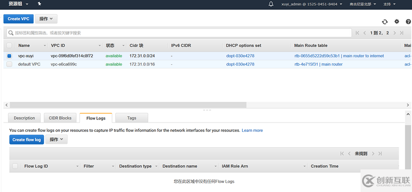
Task: Check the default VPC row checkbox
Action: pos(9,64)
